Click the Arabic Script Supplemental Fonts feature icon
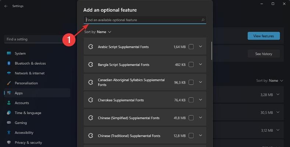This screenshot has height=147, width=290. (90, 47)
